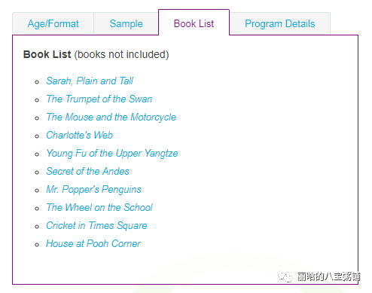Click the bullet beside House at Pooh Corner
The width and height of the screenshot is (372, 293).
(x=37, y=245)
